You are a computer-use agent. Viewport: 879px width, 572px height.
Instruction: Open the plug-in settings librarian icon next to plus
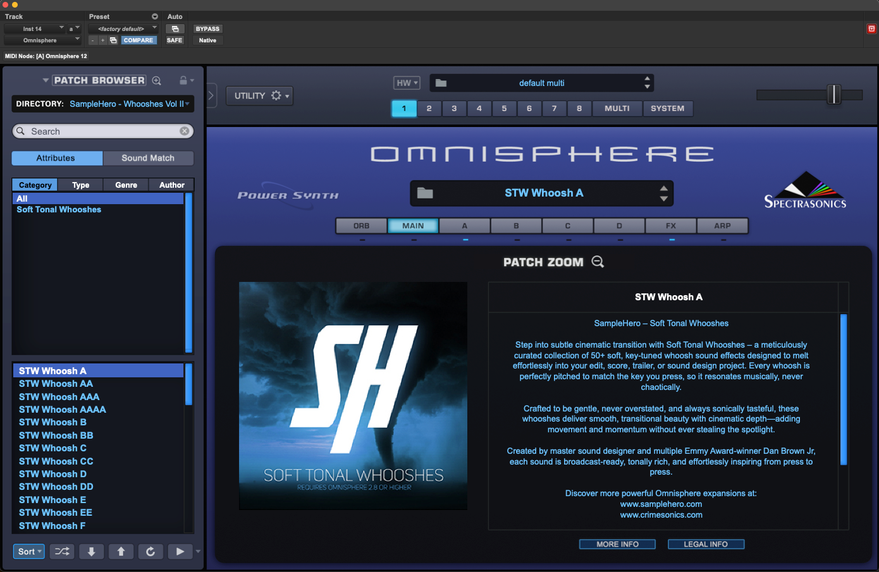[x=113, y=40]
